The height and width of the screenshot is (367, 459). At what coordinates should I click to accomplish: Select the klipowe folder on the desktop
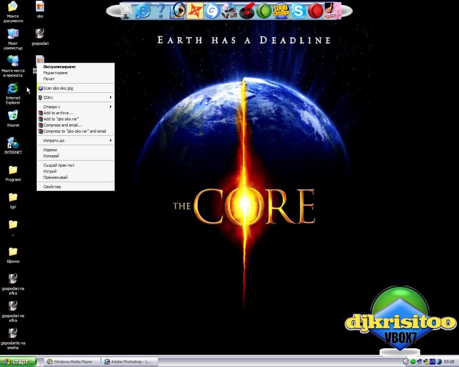click(13, 255)
